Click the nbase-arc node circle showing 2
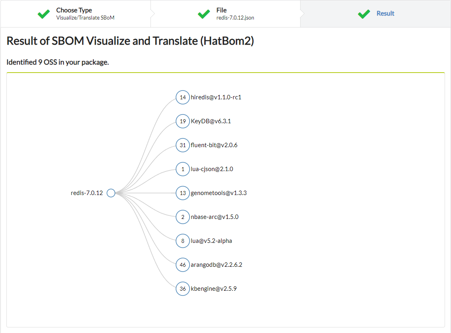 (183, 217)
